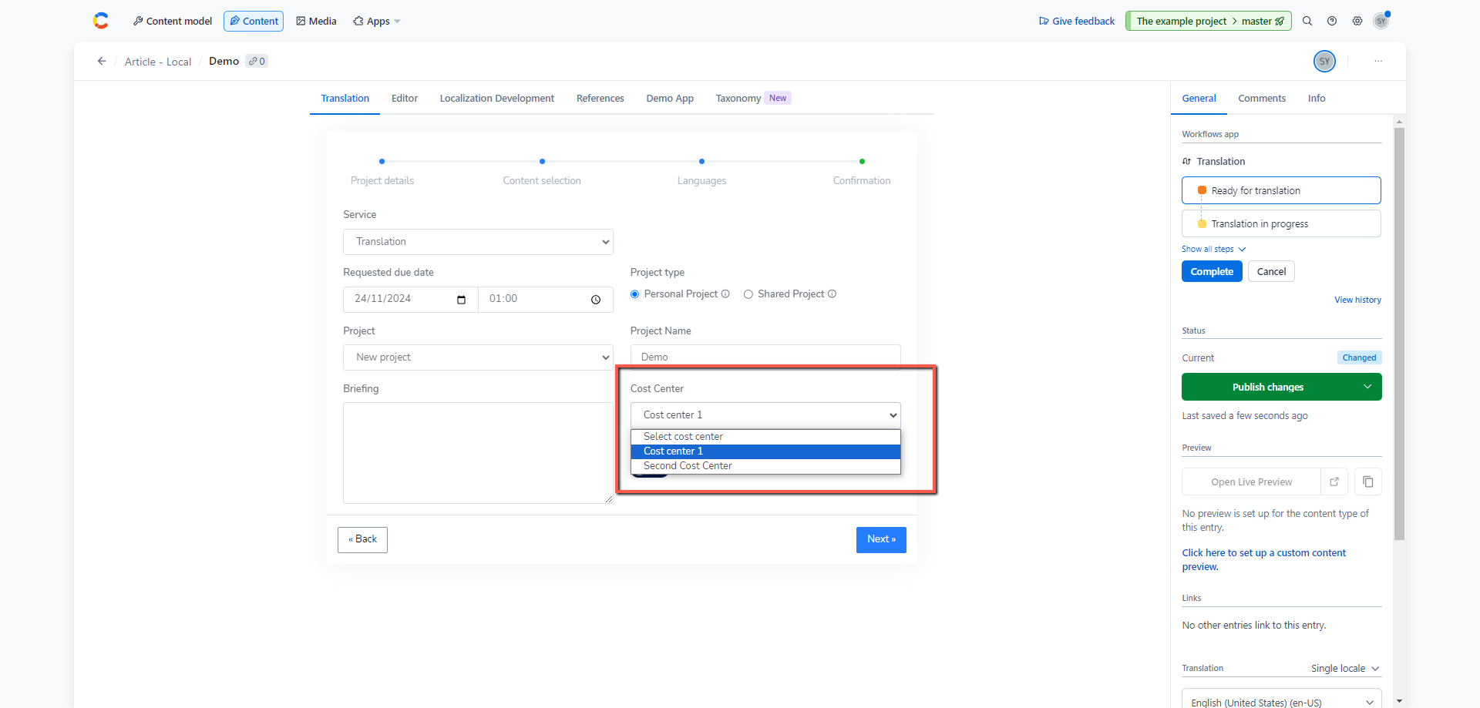The image size is (1480, 708).
Task: Open the calendar picker icon for due date
Action: pyautogui.click(x=461, y=300)
